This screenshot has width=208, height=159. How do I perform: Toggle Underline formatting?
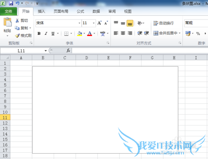click(53, 34)
